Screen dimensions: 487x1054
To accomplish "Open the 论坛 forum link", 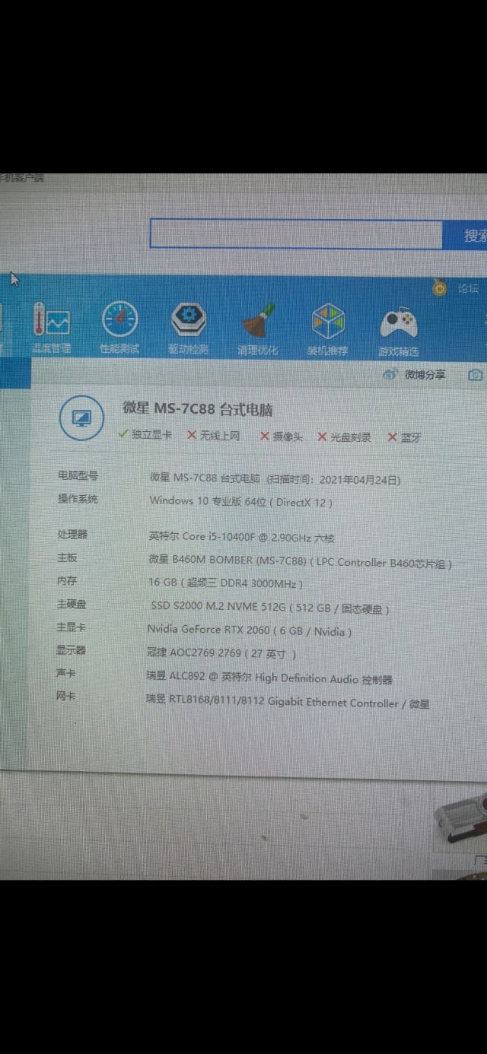I will click(469, 289).
